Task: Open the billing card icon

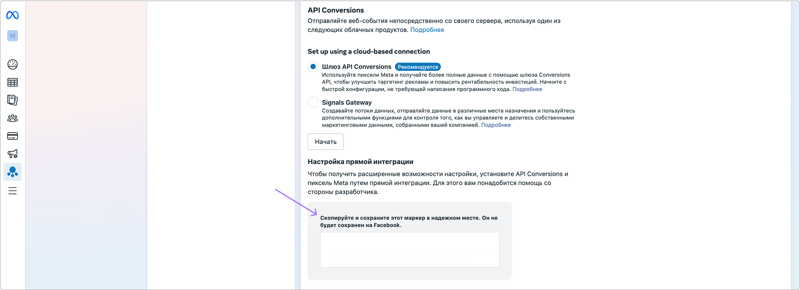Action: 12,136
